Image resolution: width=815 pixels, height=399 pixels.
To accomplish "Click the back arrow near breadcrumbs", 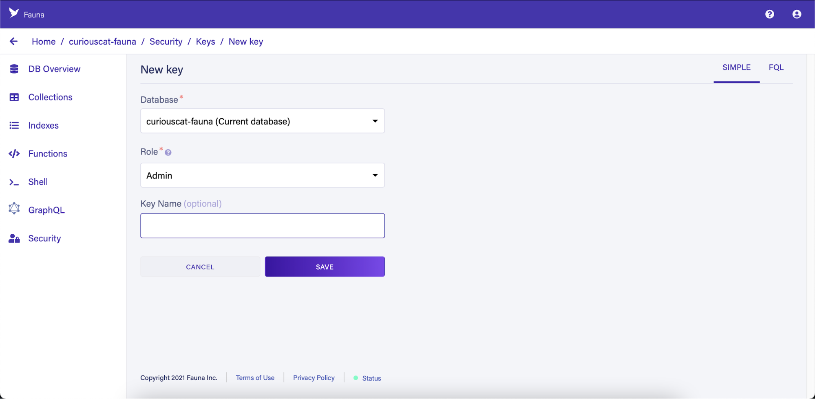I will (x=14, y=41).
